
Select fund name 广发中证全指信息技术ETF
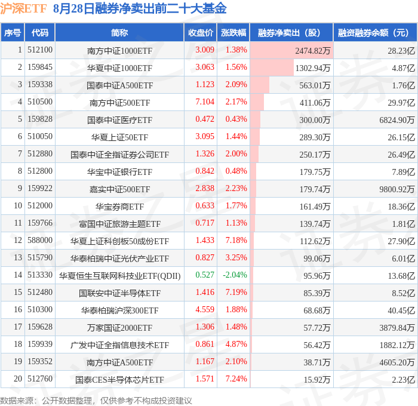click(119, 345)
